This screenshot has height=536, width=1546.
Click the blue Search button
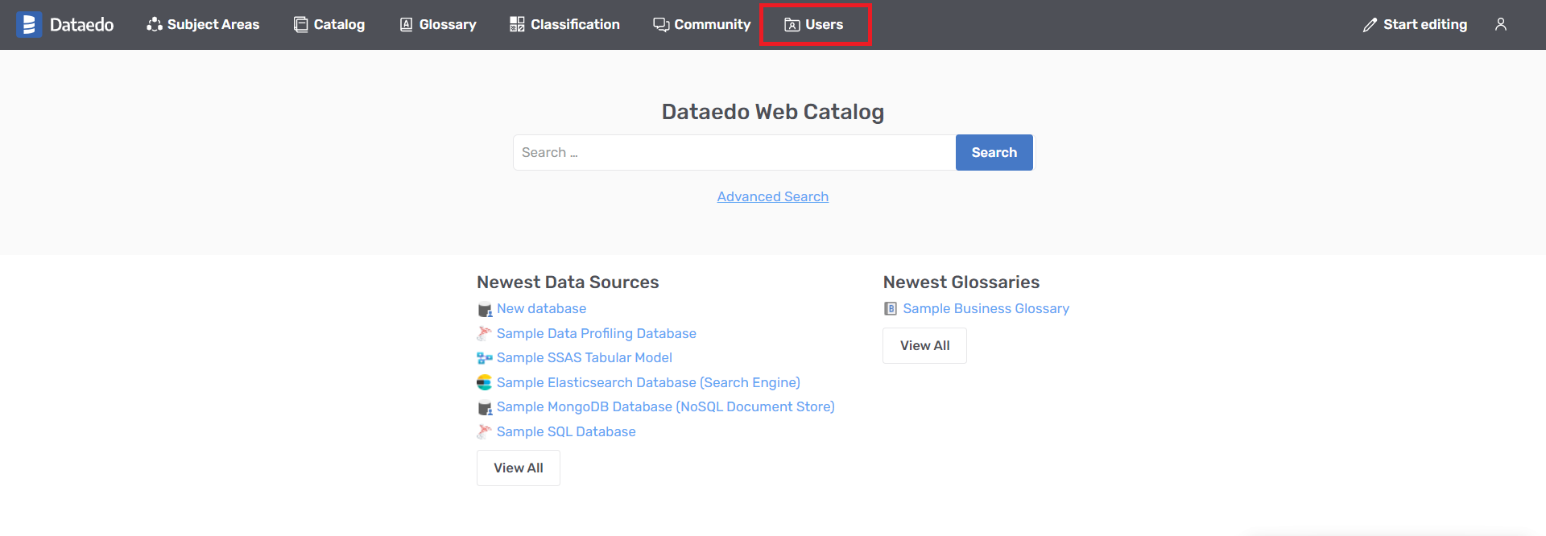coord(994,152)
